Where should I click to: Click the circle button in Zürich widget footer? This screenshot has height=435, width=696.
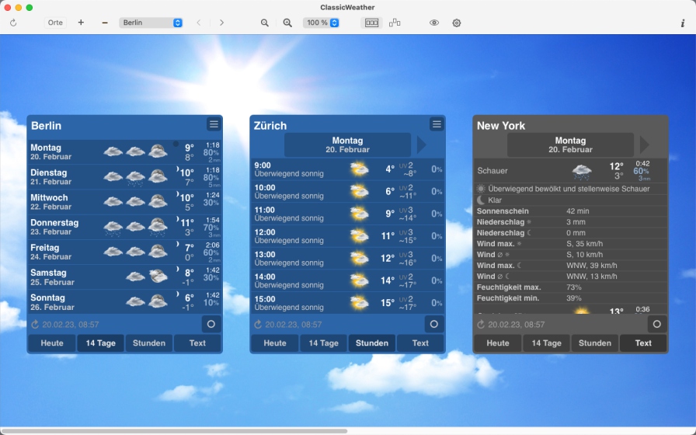pyautogui.click(x=434, y=324)
